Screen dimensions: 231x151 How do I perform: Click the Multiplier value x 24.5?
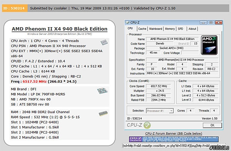pos(159,91)
